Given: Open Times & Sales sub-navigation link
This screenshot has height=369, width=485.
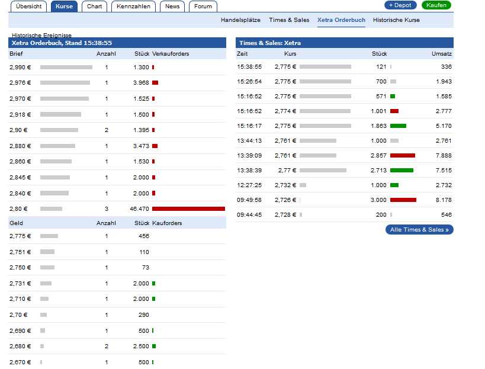Looking at the screenshot, I should pos(289,20).
